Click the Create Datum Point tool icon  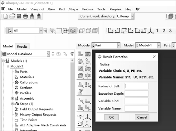(x=80, y=116)
